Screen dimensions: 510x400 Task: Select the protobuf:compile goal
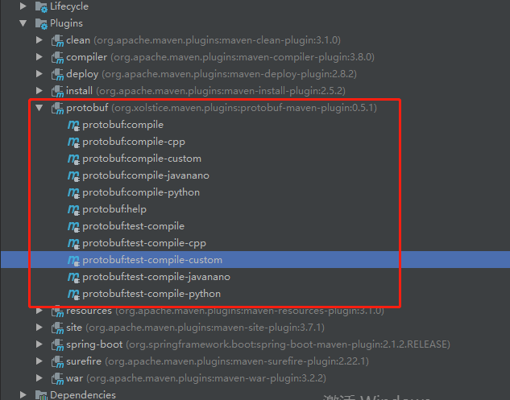[123, 125]
